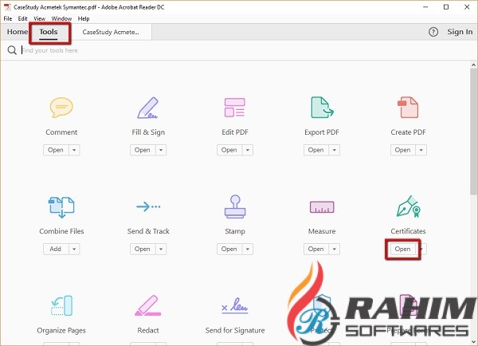This screenshot has height=346, width=478.
Task: Open the Fill & Sign tool button
Action: (143, 150)
